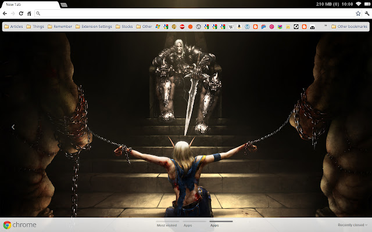The width and height of the screenshot is (372, 232).
Task: Show hidden bookmarks via overflow chevron
Action: 325,26
